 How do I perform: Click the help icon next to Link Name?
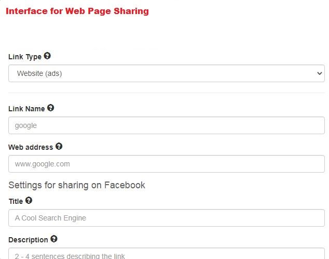click(x=50, y=108)
